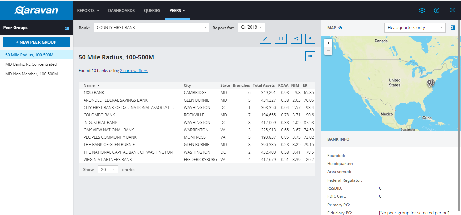Collapse the map side panel icon
The width and height of the screenshot is (461, 215).
click(453, 28)
